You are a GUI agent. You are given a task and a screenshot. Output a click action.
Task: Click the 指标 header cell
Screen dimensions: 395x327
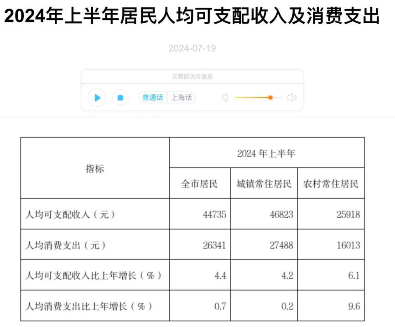tap(95, 169)
